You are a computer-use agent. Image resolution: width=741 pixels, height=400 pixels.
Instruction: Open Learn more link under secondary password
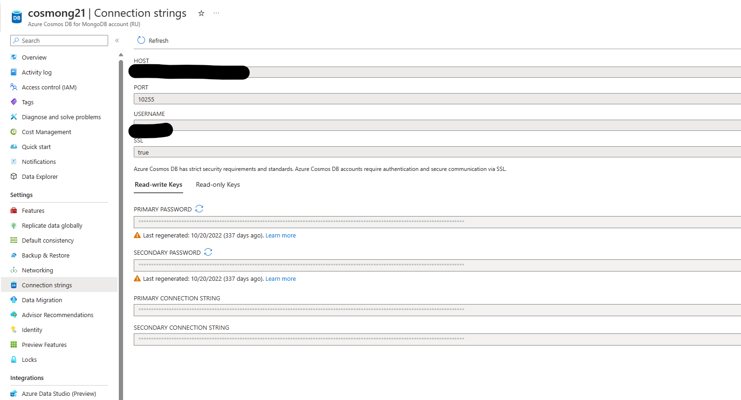281,279
